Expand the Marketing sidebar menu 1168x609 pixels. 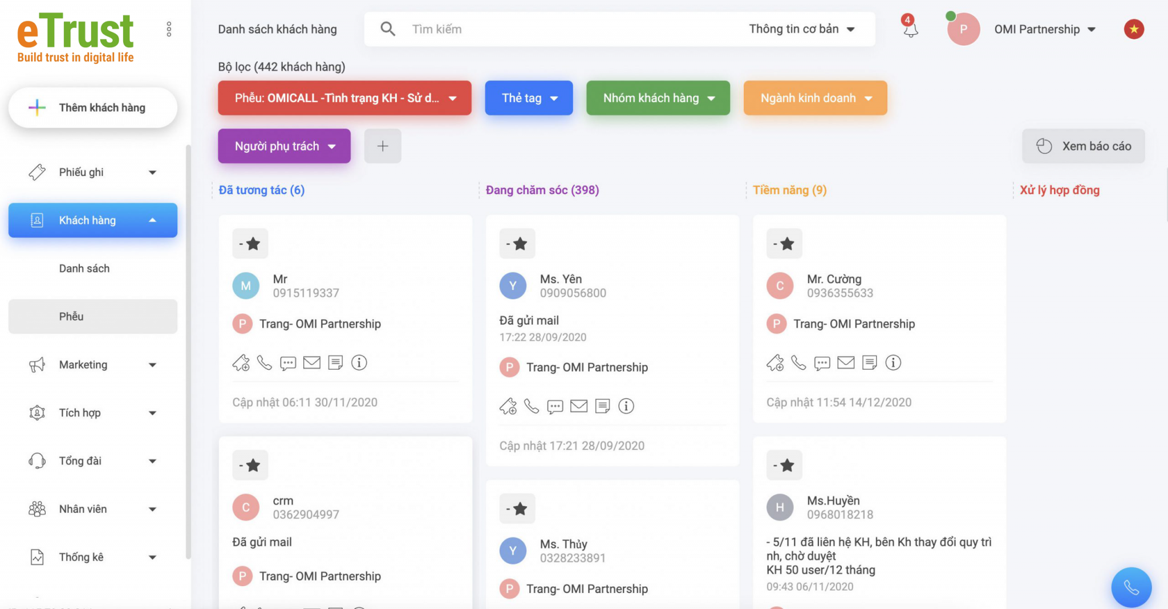tap(92, 365)
